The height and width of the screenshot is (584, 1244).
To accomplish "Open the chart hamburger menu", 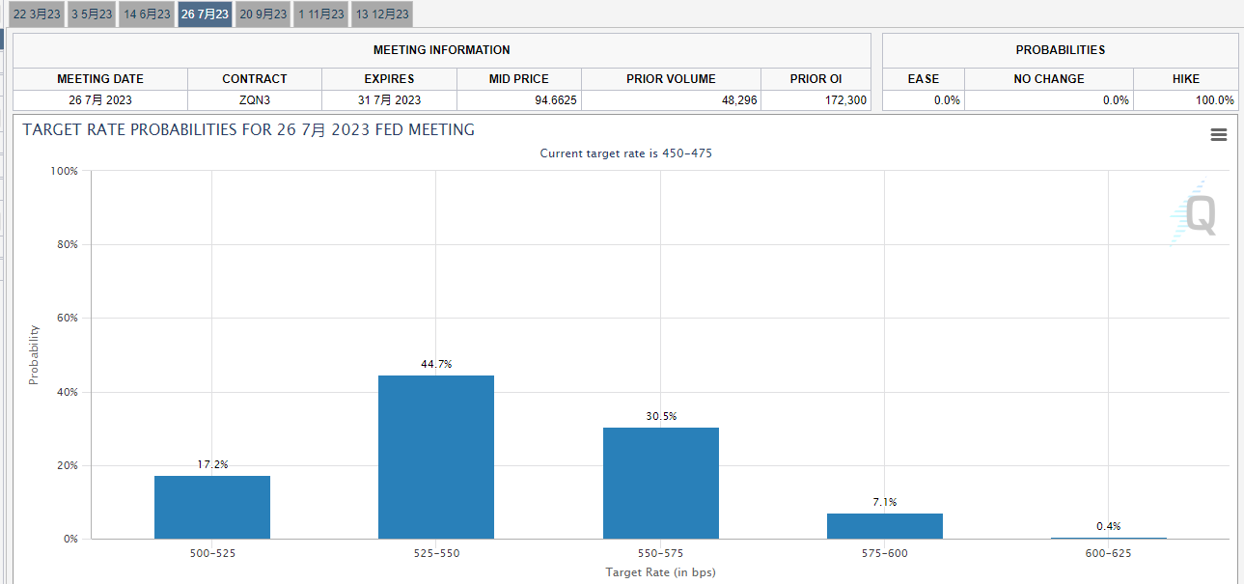I will tap(1218, 135).
